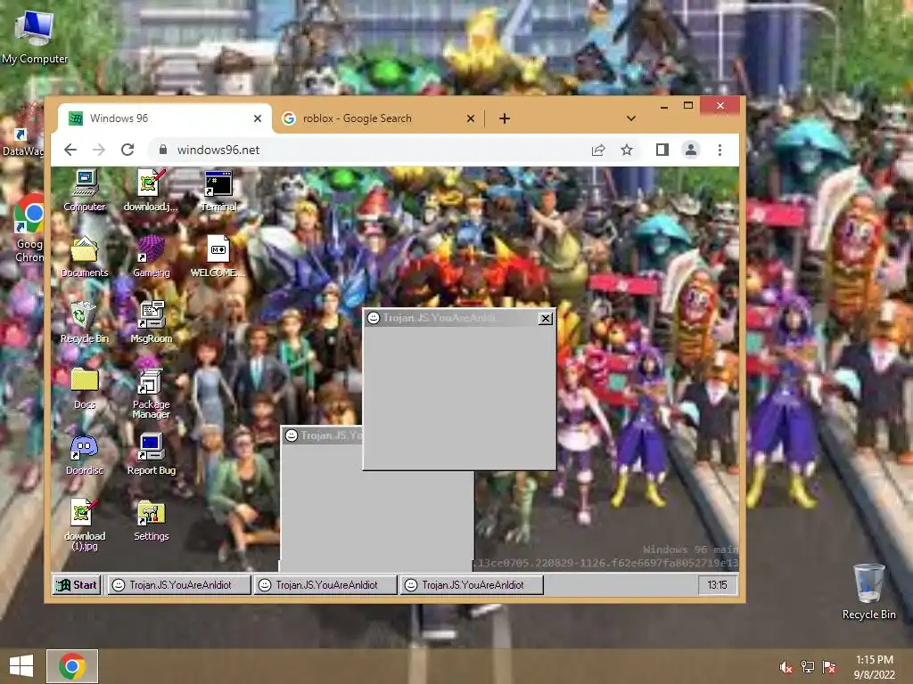Close the Windows 96 tab

click(x=258, y=118)
